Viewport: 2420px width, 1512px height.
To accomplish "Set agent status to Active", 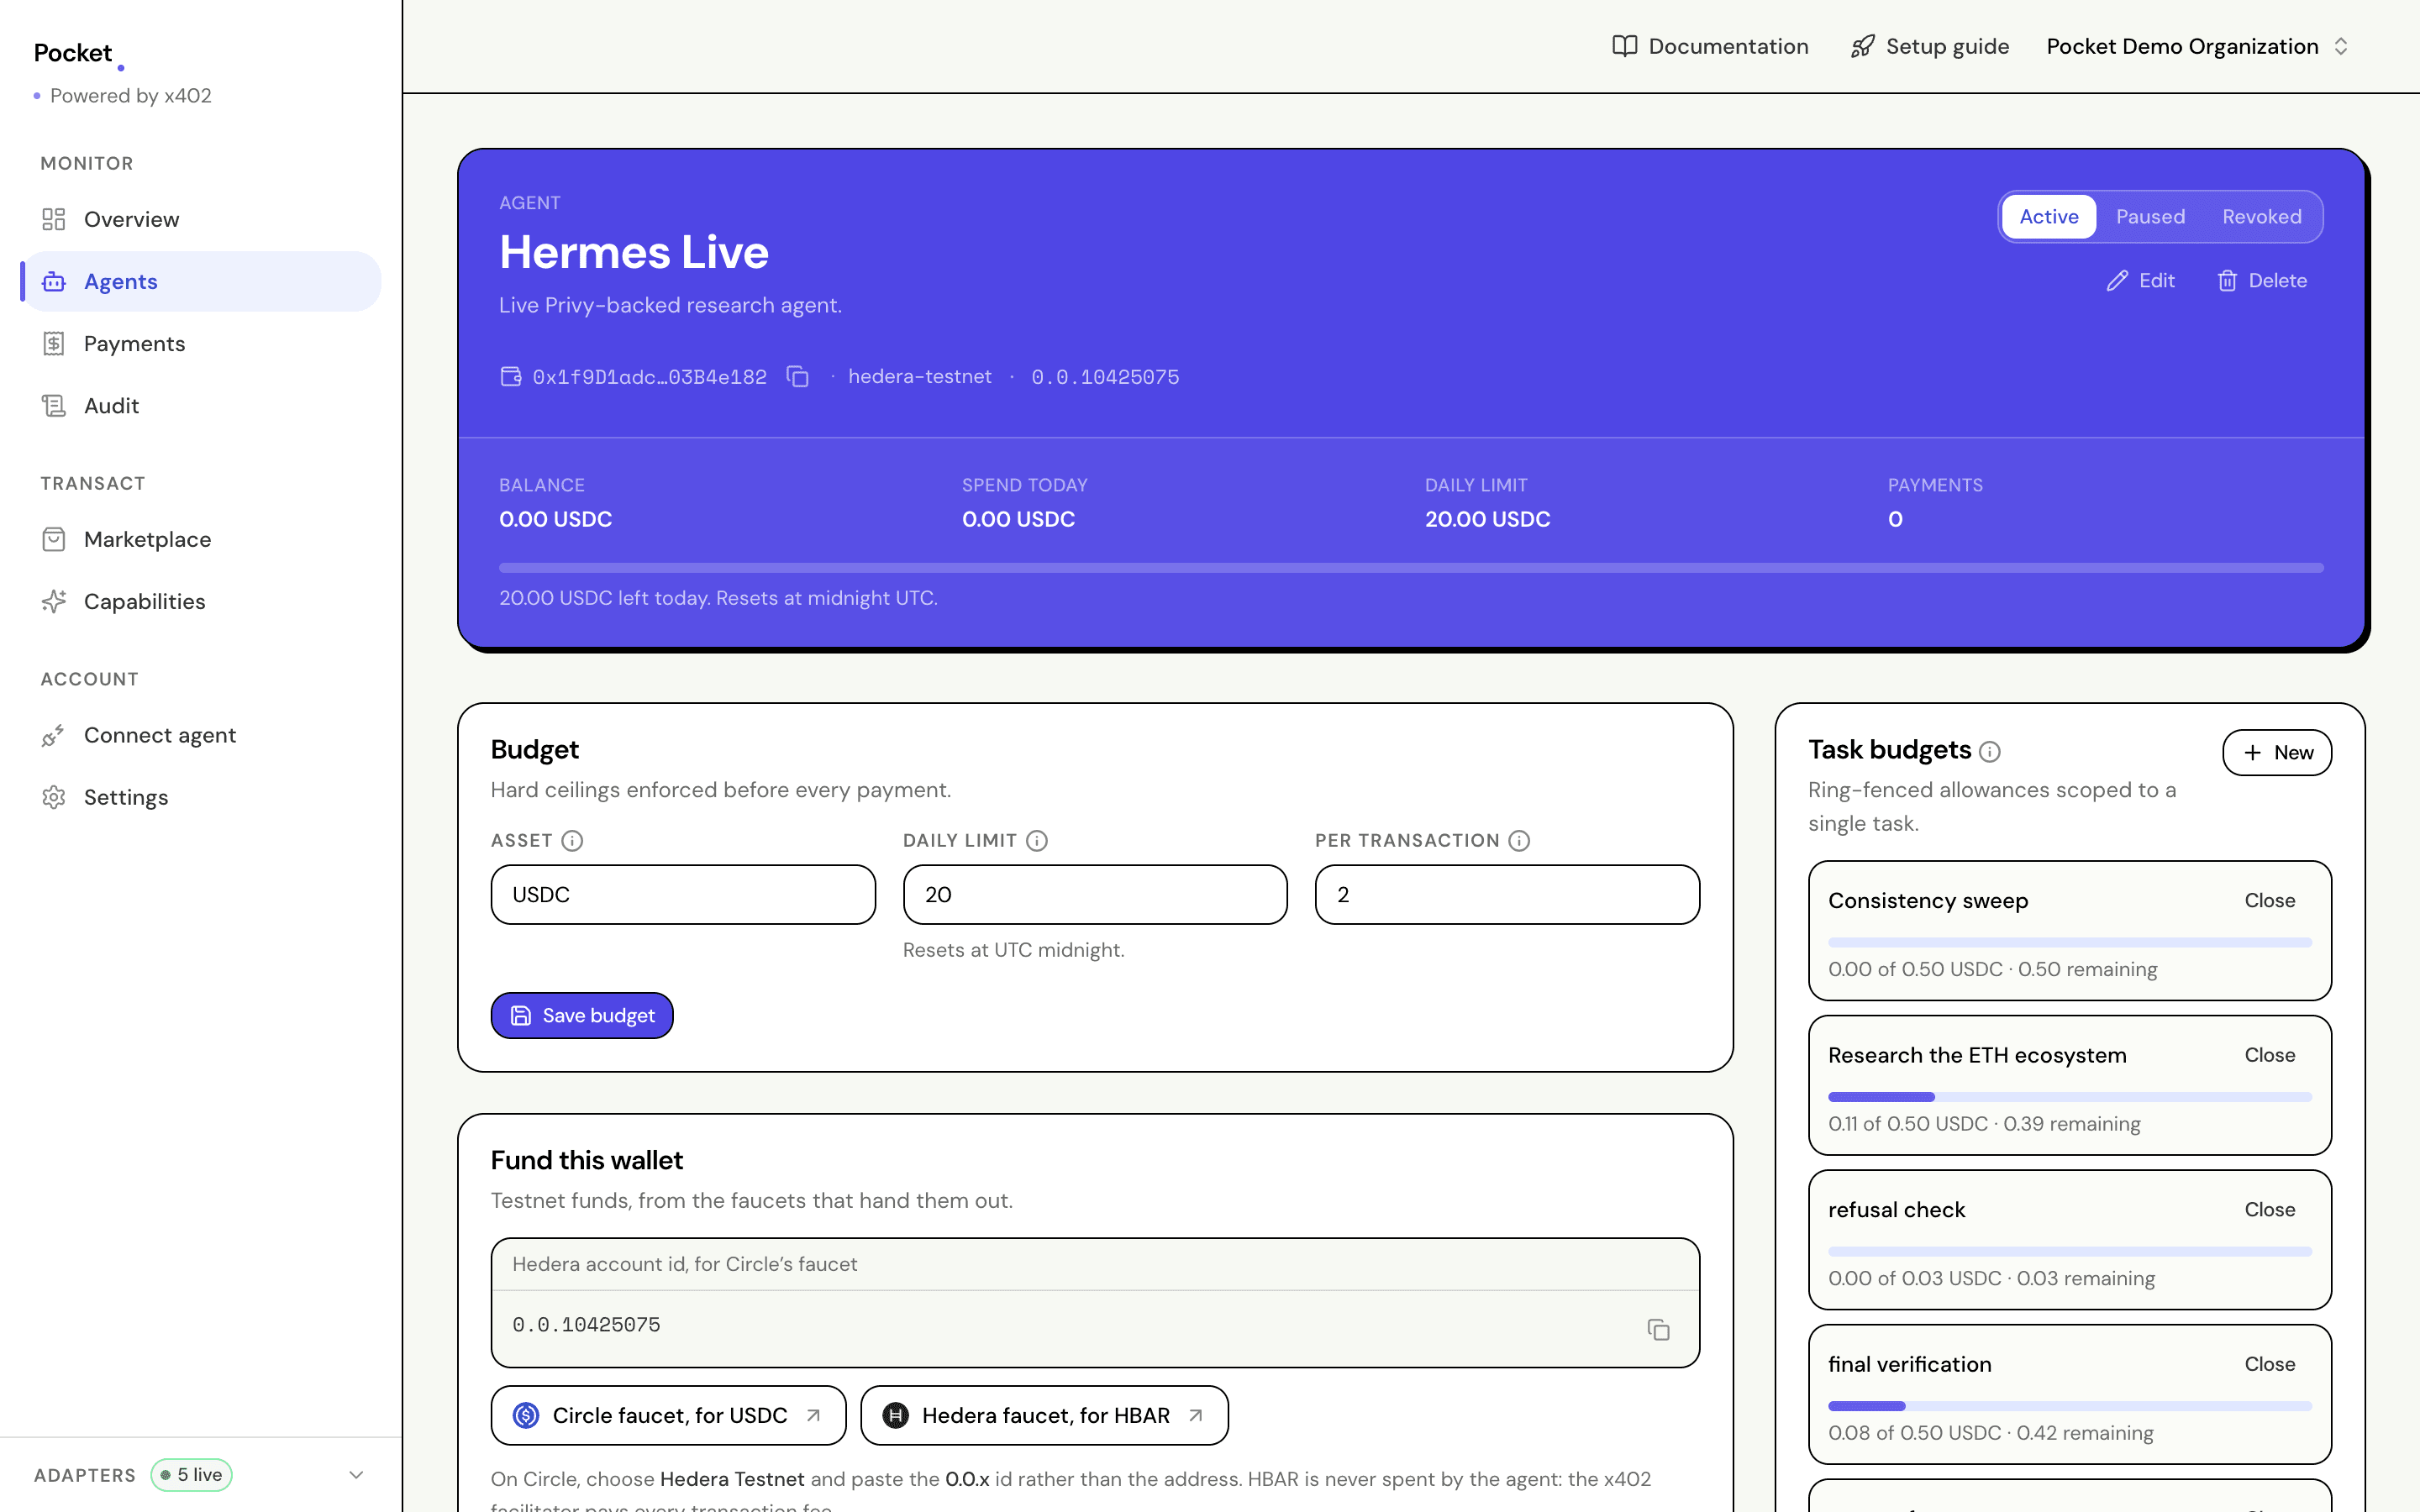I will tap(2049, 217).
